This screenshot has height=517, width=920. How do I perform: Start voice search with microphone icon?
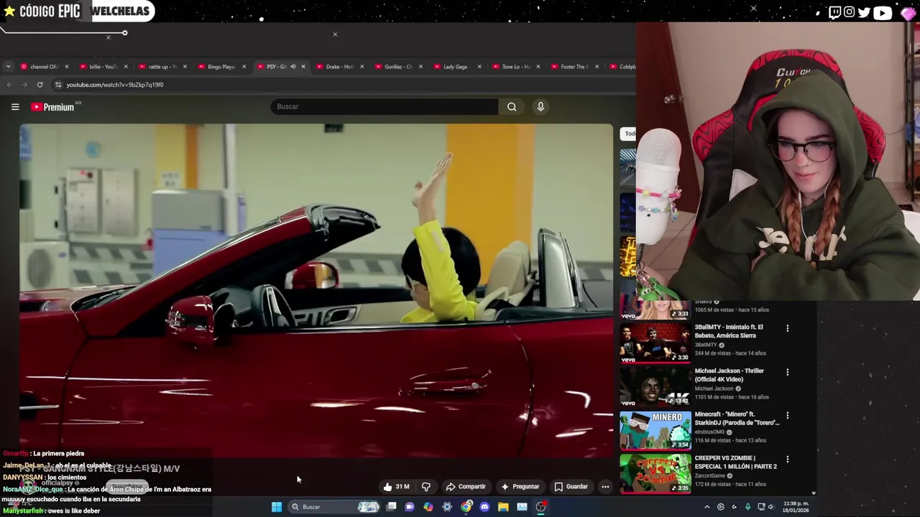(540, 107)
